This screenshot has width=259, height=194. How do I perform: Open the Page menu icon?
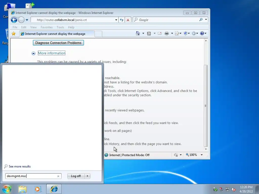(x=178, y=34)
